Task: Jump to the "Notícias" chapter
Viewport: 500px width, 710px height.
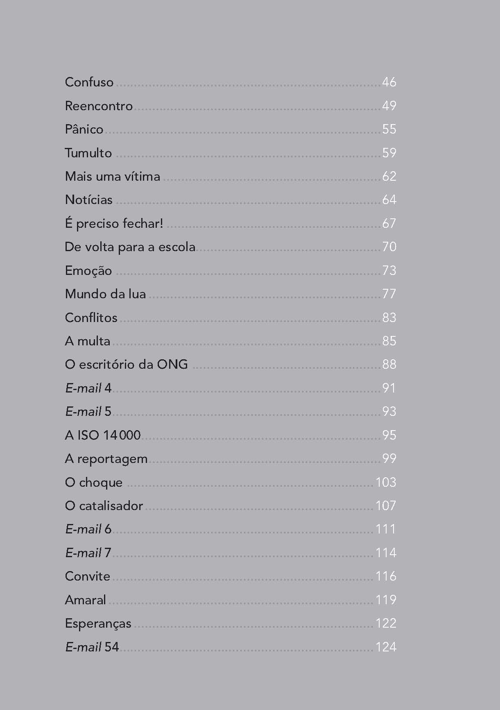Action: [x=88, y=200]
